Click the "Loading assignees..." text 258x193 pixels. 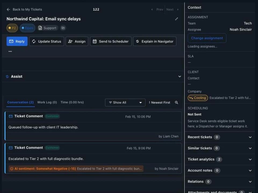(x=202, y=46)
